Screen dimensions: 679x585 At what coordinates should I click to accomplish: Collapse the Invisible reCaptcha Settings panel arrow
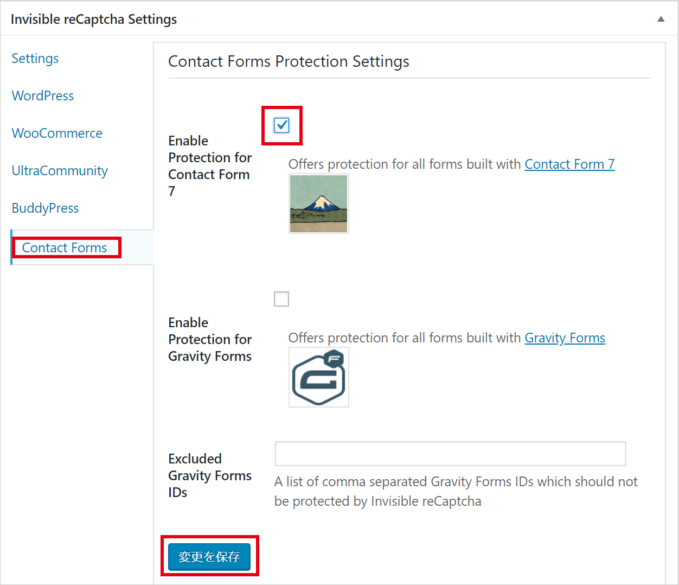pos(661,19)
